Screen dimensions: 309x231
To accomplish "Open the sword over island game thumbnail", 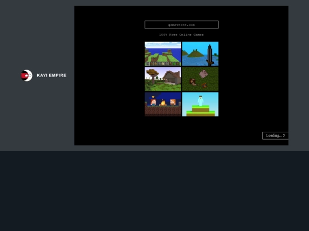I will click(x=200, y=54).
